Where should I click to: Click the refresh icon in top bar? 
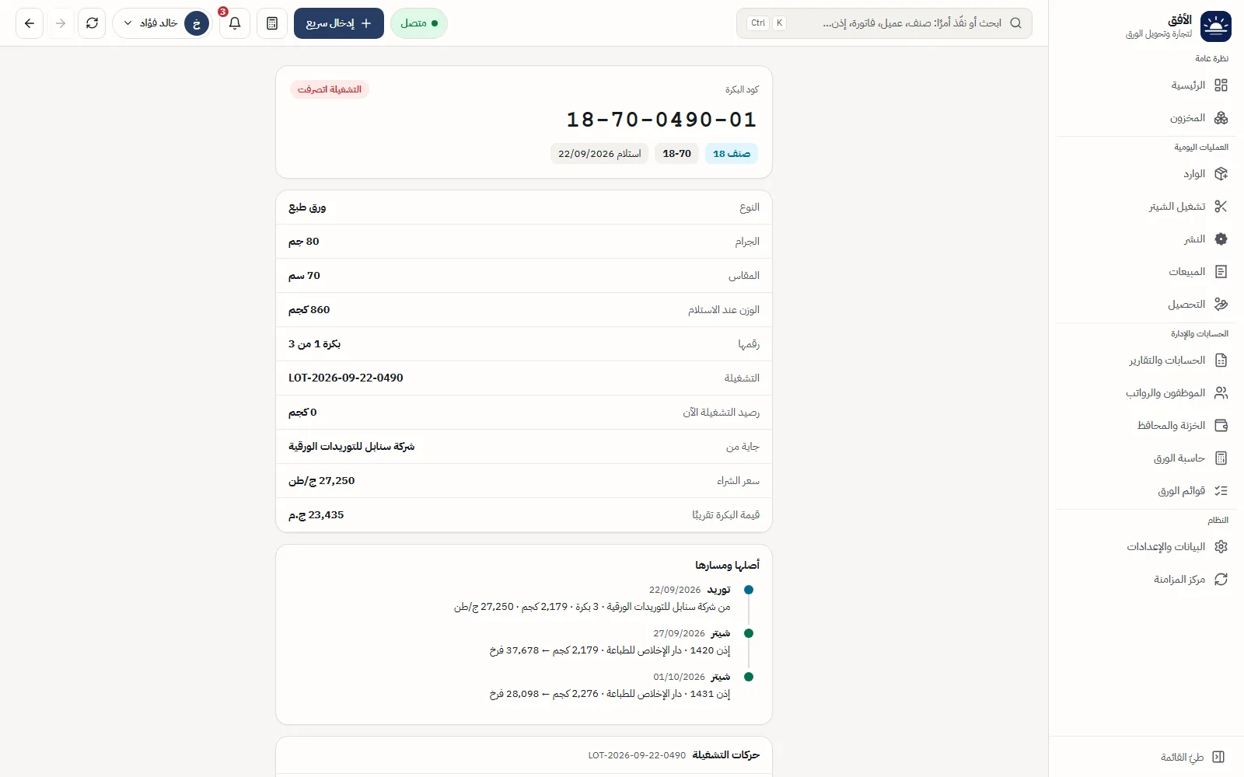tap(92, 23)
